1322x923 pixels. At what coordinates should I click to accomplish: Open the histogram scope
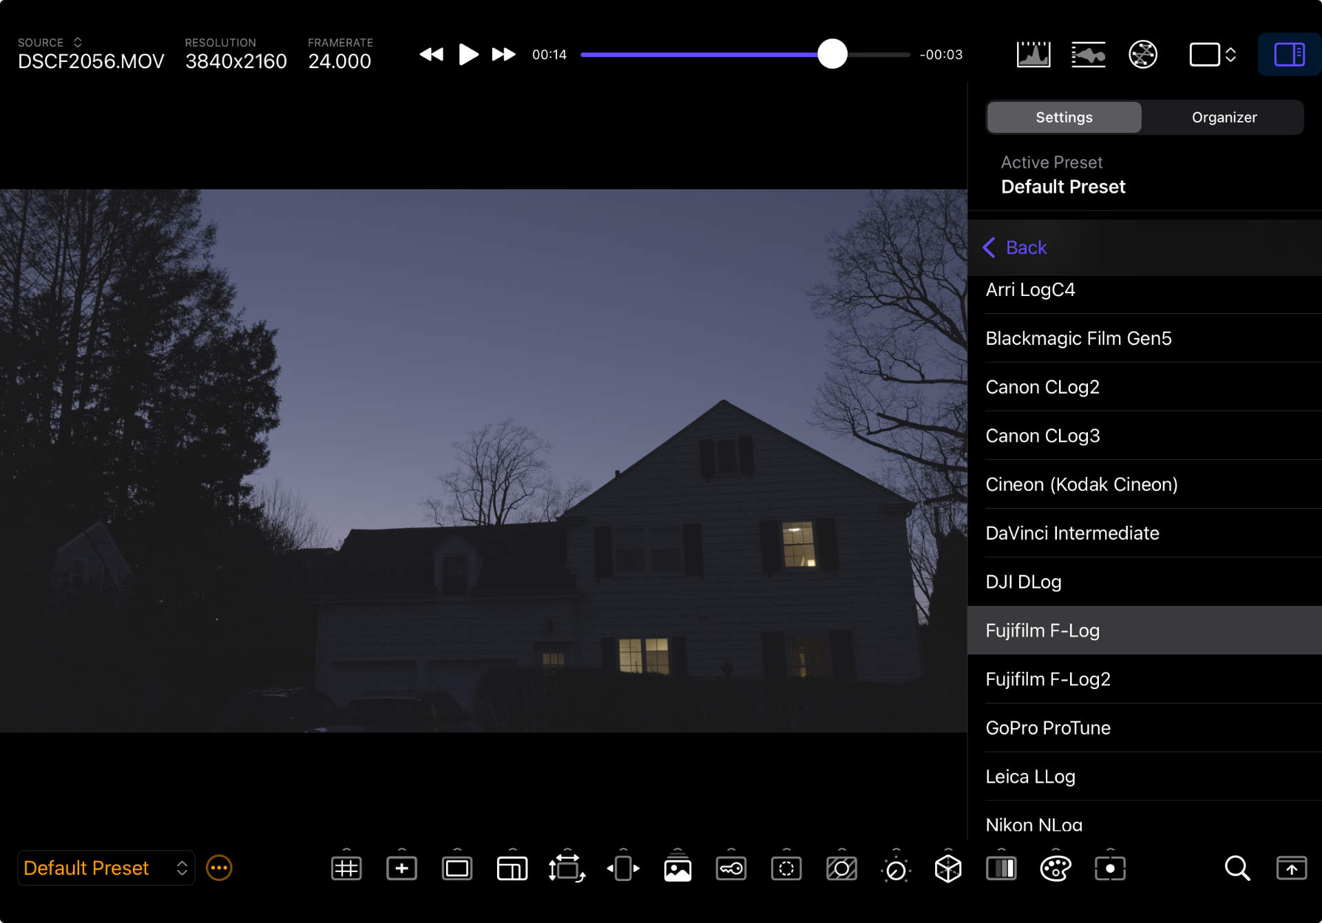[1033, 54]
